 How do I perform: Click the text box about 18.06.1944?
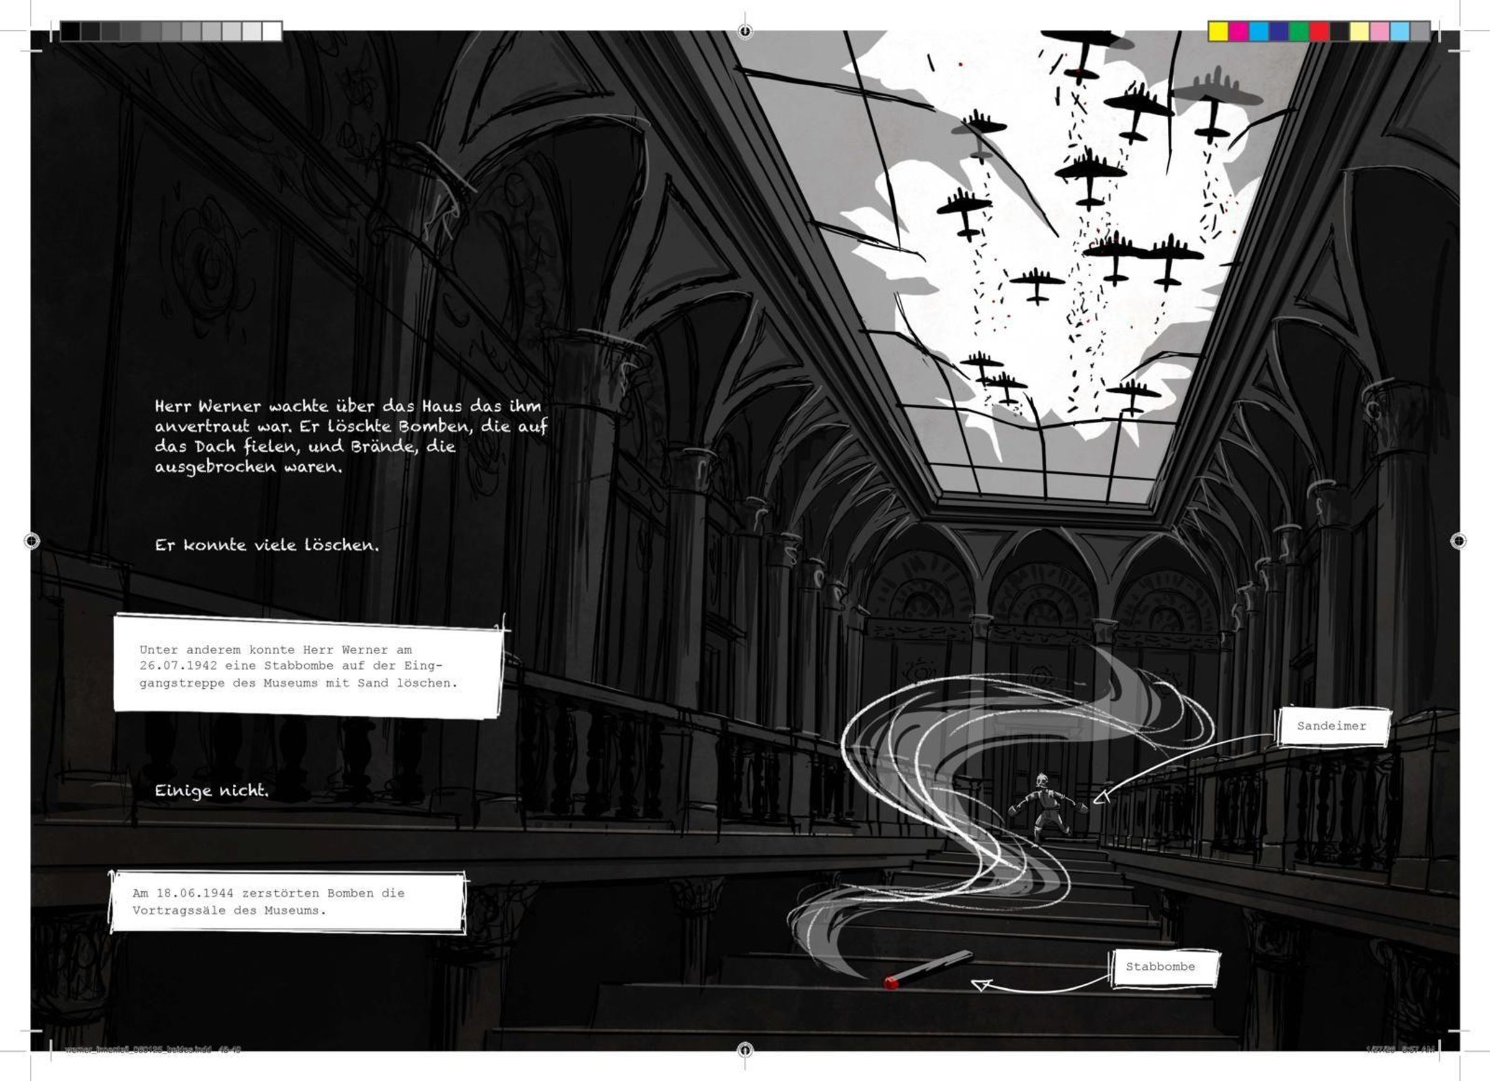(287, 902)
